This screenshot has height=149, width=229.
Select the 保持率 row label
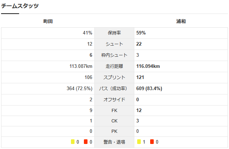click(114, 33)
